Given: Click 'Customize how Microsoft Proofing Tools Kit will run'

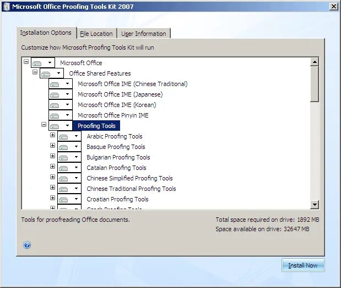Looking at the screenshot, I should [88, 47].
